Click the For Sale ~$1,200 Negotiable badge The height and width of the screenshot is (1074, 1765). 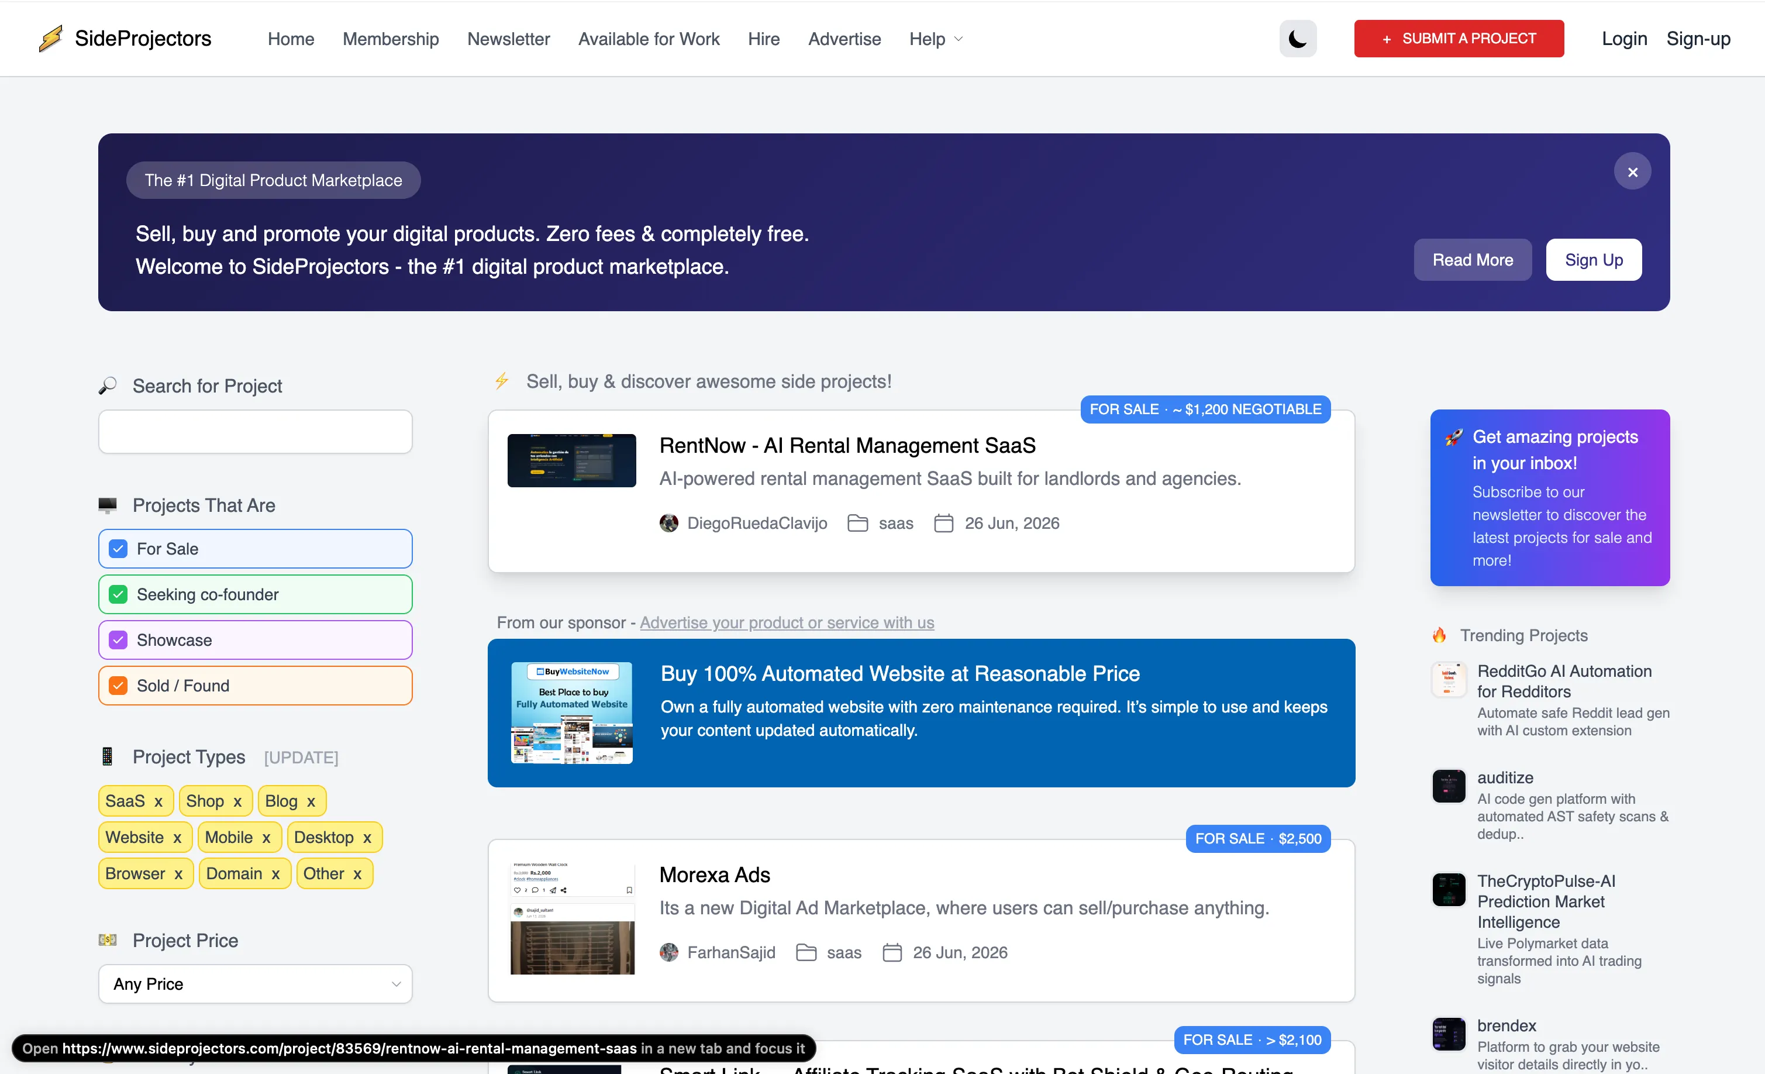pyautogui.click(x=1205, y=410)
